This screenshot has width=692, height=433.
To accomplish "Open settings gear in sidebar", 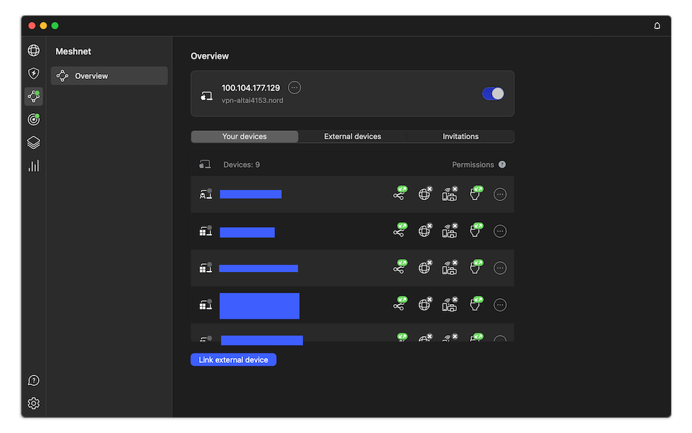I will [33, 403].
